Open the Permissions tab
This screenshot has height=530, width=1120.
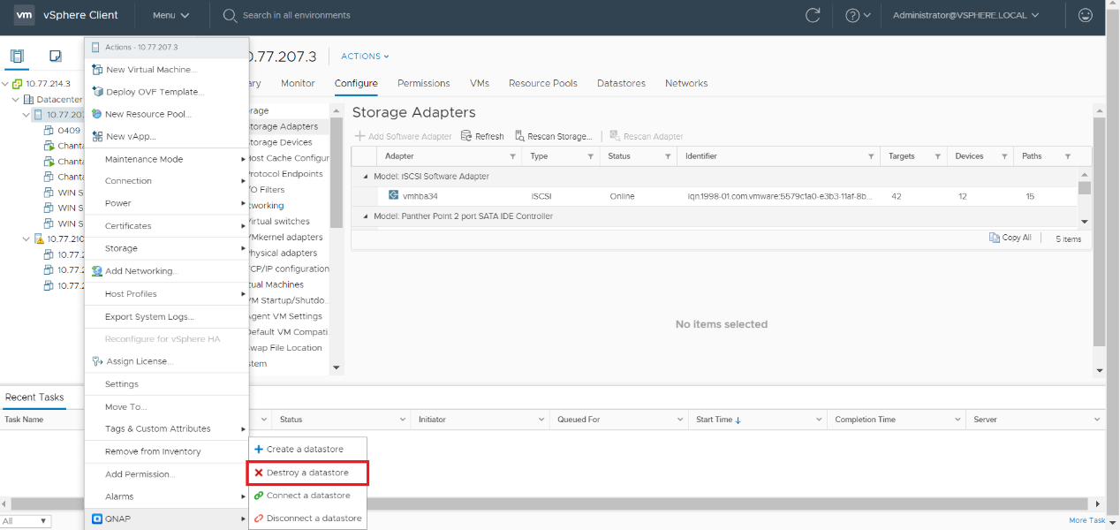pos(423,83)
